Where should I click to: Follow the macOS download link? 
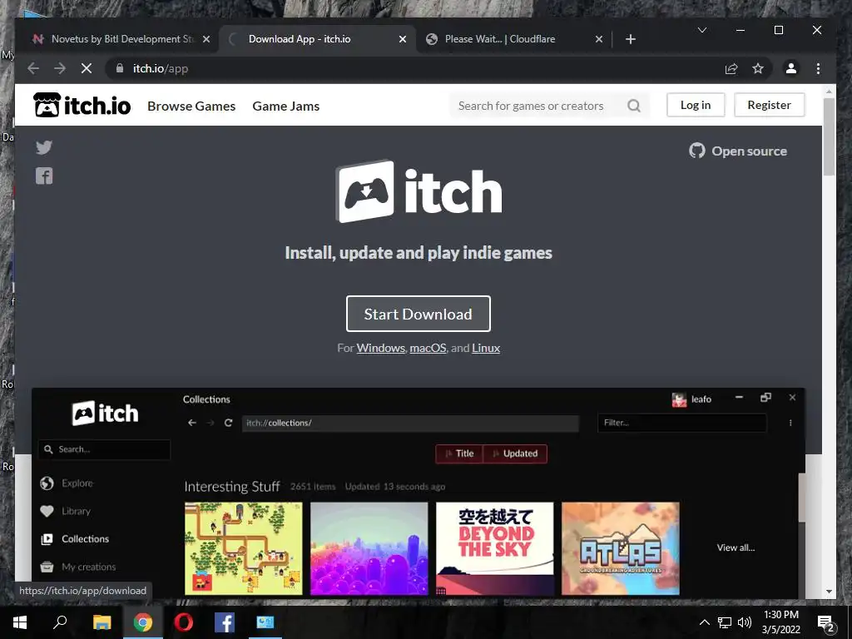pos(428,348)
